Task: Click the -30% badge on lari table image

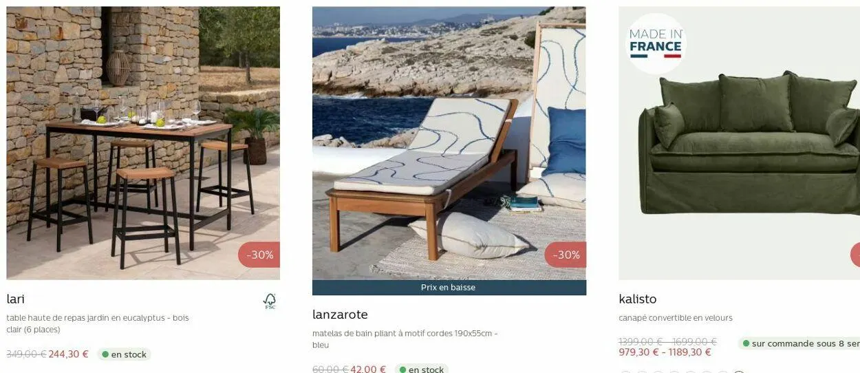Action: click(x=259, y=255)
